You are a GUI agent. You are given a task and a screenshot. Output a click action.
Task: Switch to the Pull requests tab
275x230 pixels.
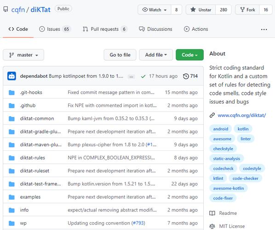coord(105,29)
